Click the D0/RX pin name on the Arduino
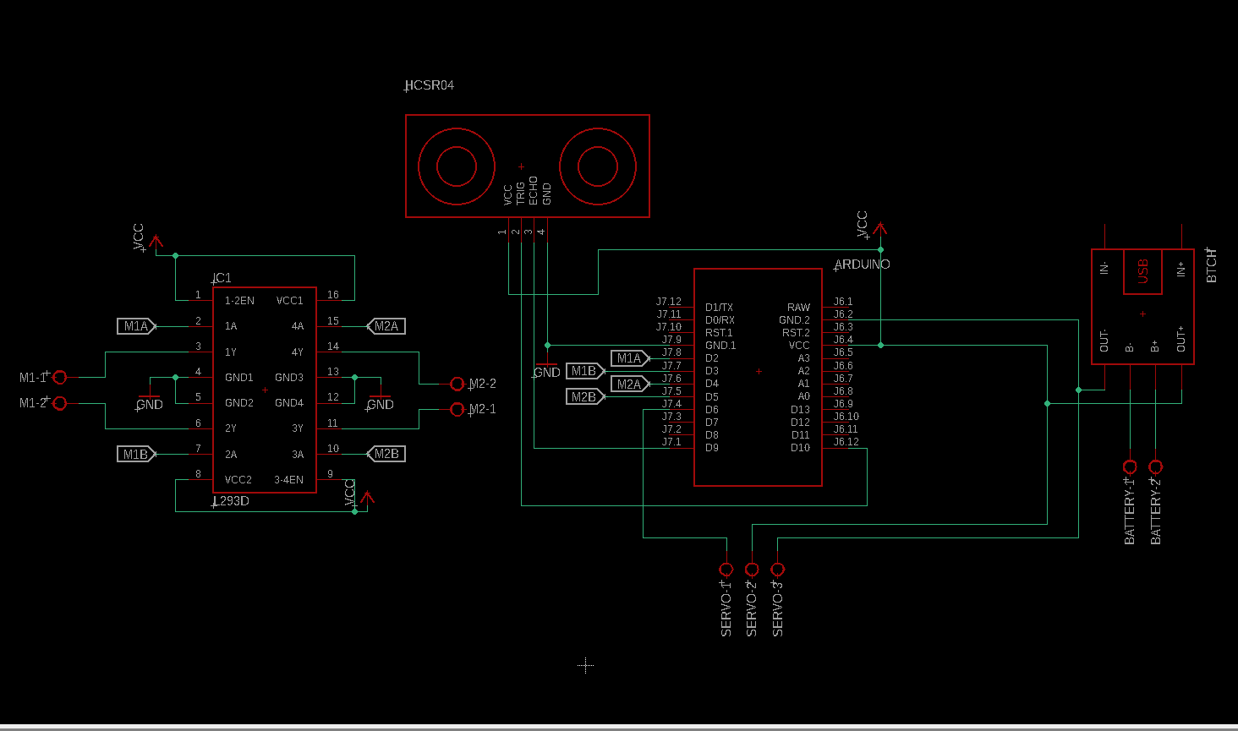 (720, 320)
